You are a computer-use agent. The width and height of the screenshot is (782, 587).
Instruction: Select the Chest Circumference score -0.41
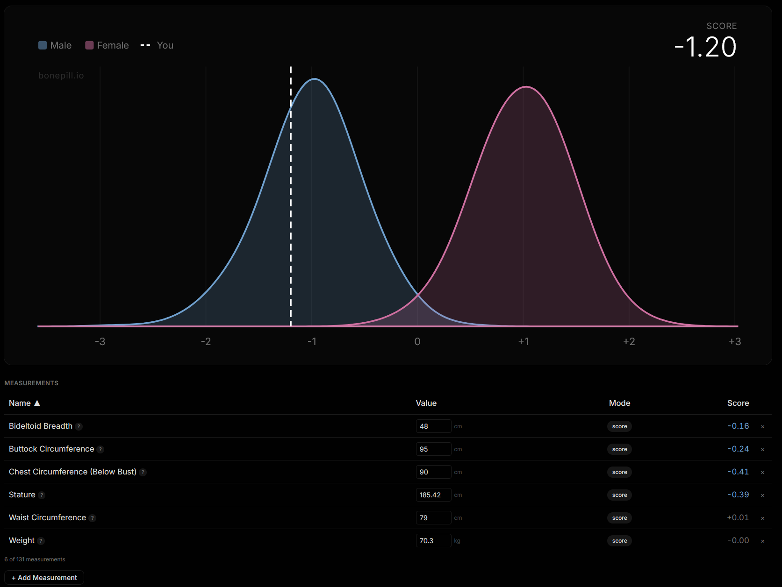[x=738, y=472]
